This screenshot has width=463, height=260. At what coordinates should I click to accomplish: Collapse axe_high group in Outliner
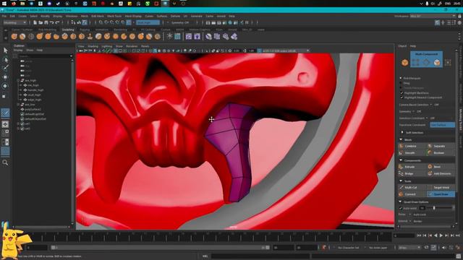point(18,80)
